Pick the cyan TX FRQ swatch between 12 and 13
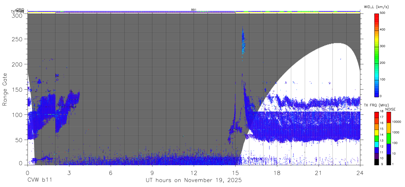This screenshot has height=187, width=405. coord(376,144)
